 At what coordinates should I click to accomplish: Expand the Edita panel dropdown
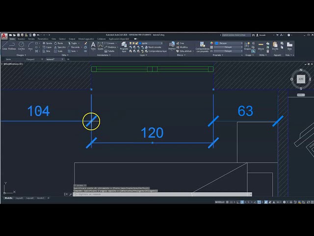(x=64, y=55)
